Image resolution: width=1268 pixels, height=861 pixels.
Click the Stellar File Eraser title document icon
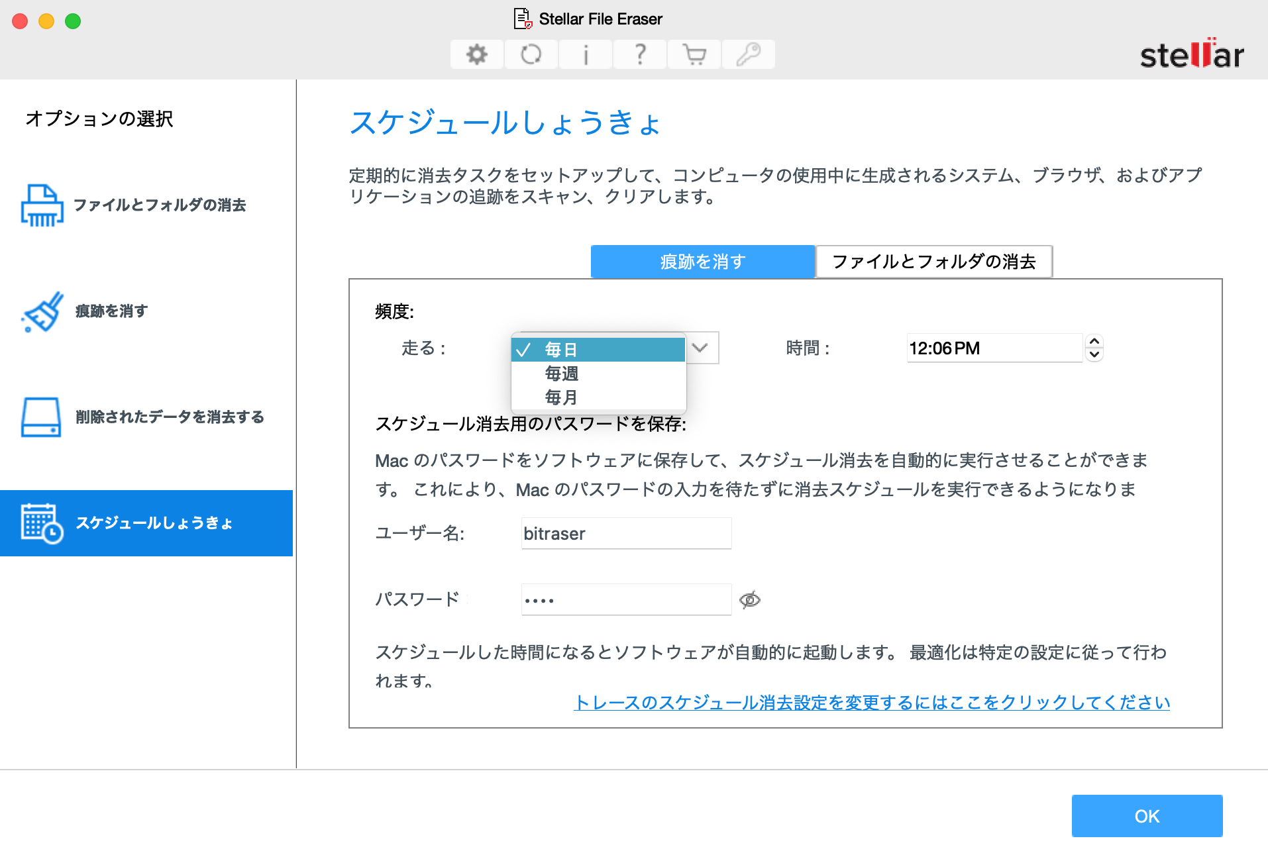[x=523, y=19]
